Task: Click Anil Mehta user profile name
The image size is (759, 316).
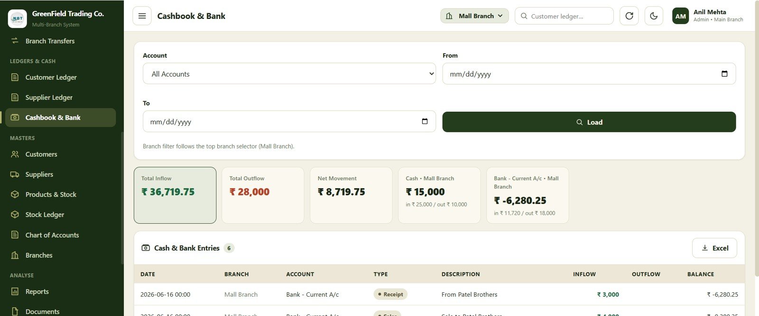Action: tap(710, 12)
